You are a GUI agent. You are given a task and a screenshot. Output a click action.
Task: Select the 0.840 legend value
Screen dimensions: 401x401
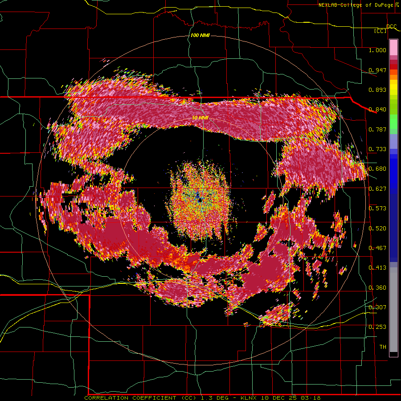(377, 110)
